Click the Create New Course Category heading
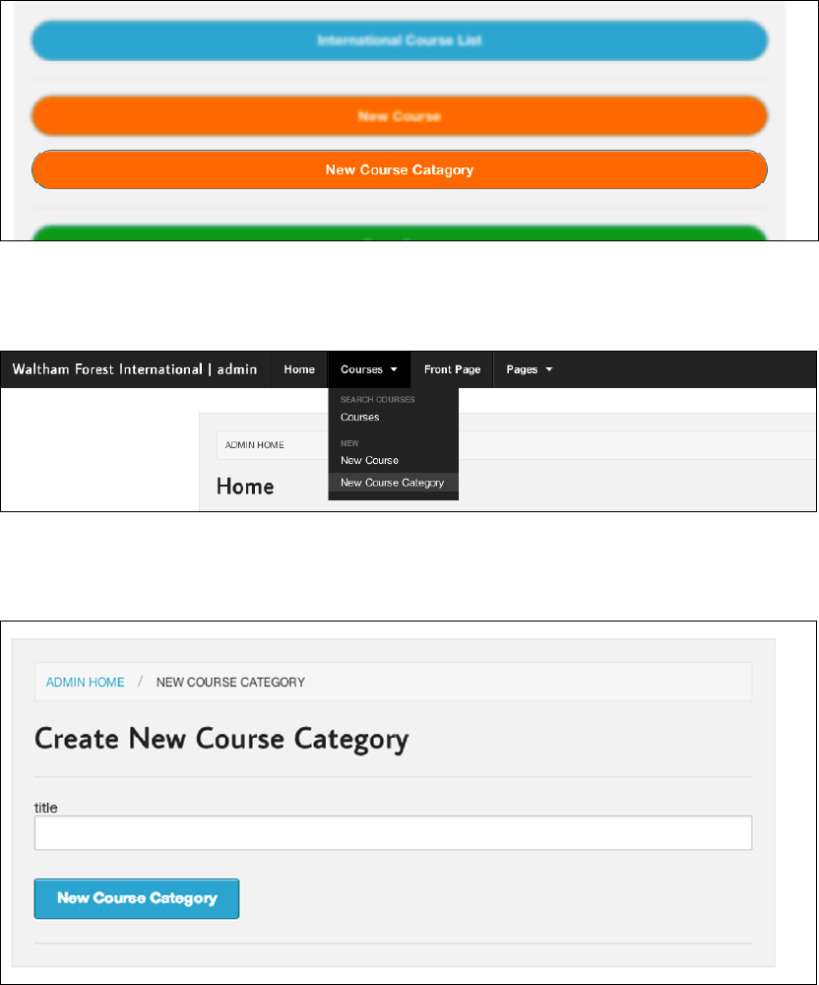The height and width of the screenshot is (985, 819). pyautogui.click(x=221, y=740)
